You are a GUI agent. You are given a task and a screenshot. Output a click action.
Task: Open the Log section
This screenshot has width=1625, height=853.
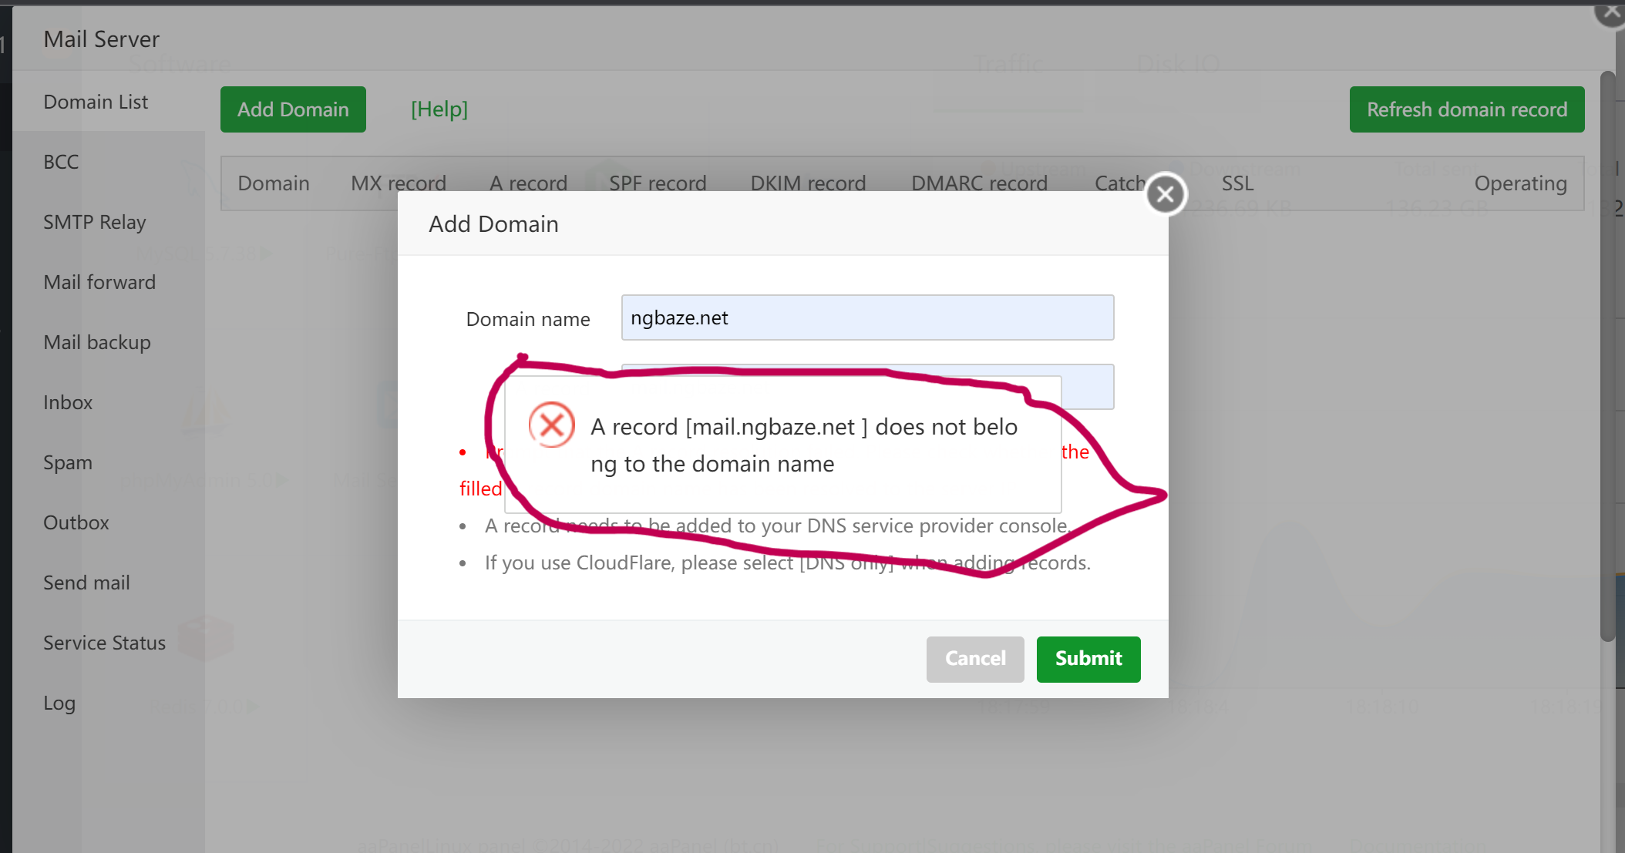[x=59, y=703]
